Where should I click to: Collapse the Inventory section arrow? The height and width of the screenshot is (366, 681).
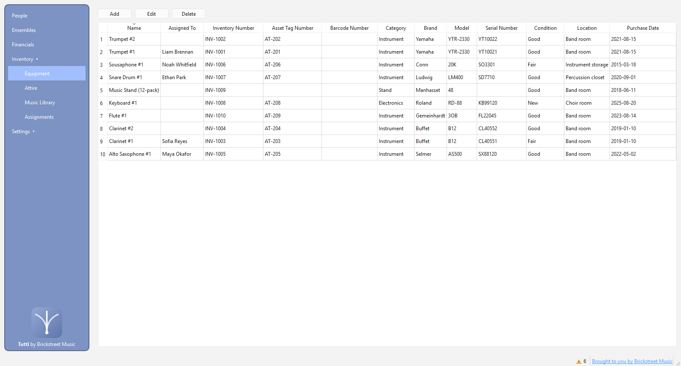(x=37, y=59)
